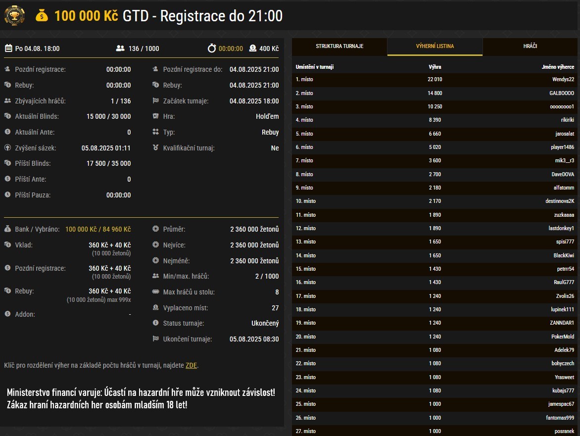Click the players icon next to 136 / 1000
Viewport: 580px width, 436px height.
pos(120,48)
